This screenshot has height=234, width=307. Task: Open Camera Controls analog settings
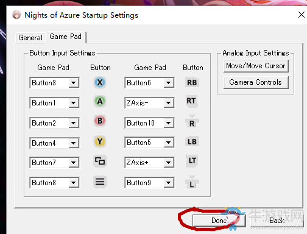pyautogui.click(x=256, y=82)
